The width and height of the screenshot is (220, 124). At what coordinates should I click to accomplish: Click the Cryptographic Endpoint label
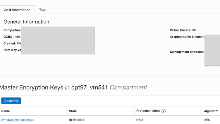coord(187,37)
